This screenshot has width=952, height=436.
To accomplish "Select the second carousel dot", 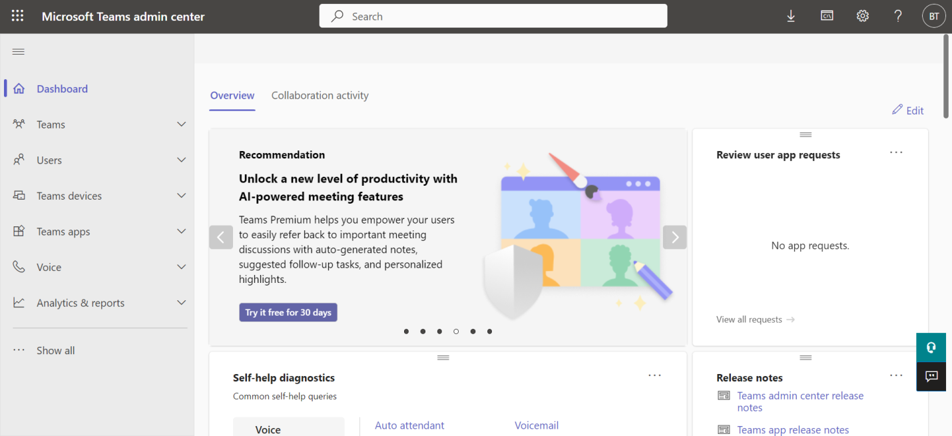I will (x=423, y=331).
